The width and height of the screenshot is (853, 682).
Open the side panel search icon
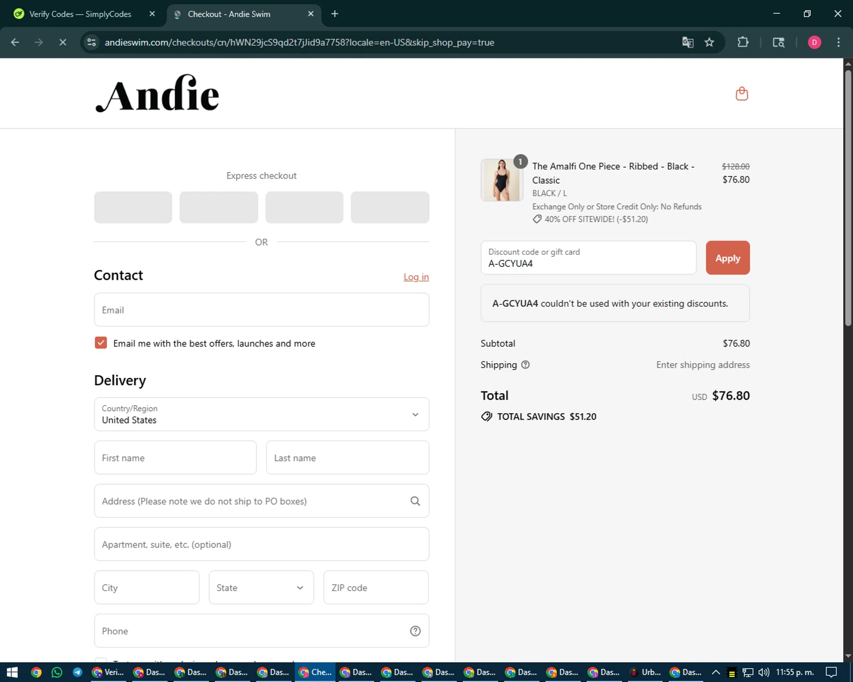779,42
